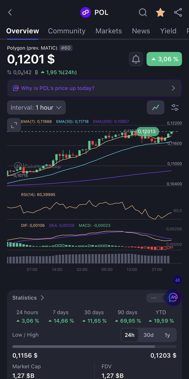Switch to the Markets tab
The width and height of the screenshot is (189, 379).
pos(109,31)
